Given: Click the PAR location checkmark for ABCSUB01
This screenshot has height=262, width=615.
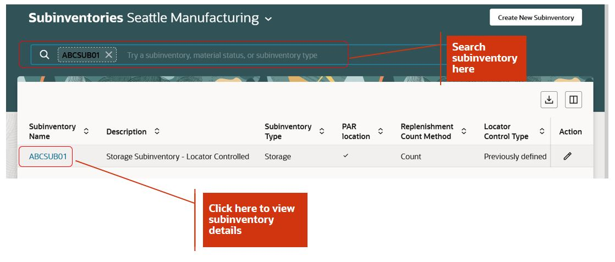Looking at the screenshot, I should [345, 156].
